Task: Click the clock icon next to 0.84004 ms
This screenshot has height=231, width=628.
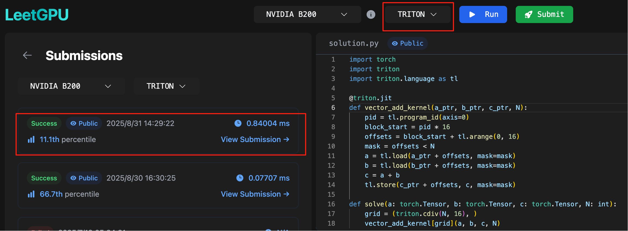Action: [x=238, y=123]
